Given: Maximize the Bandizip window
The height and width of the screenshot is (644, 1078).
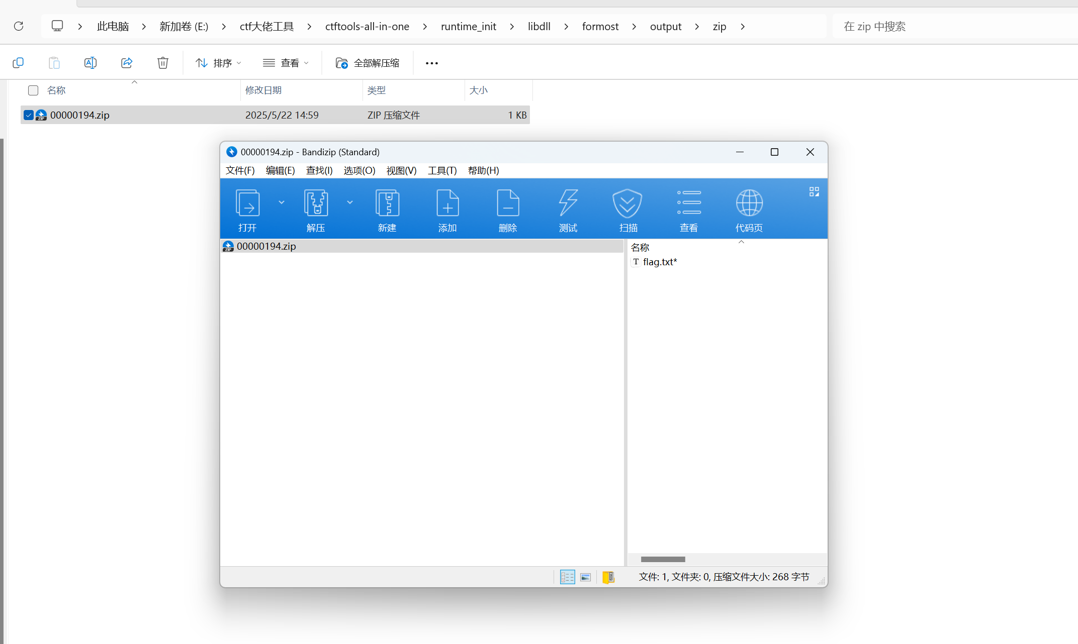Looking at the screenshot, I should (x=774, y=152).
